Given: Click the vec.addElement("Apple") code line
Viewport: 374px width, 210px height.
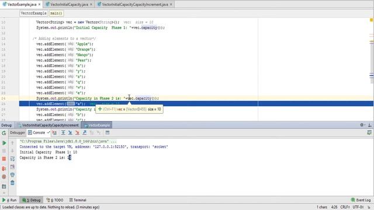Looking at the screenshot, I should tap(65, 44).
